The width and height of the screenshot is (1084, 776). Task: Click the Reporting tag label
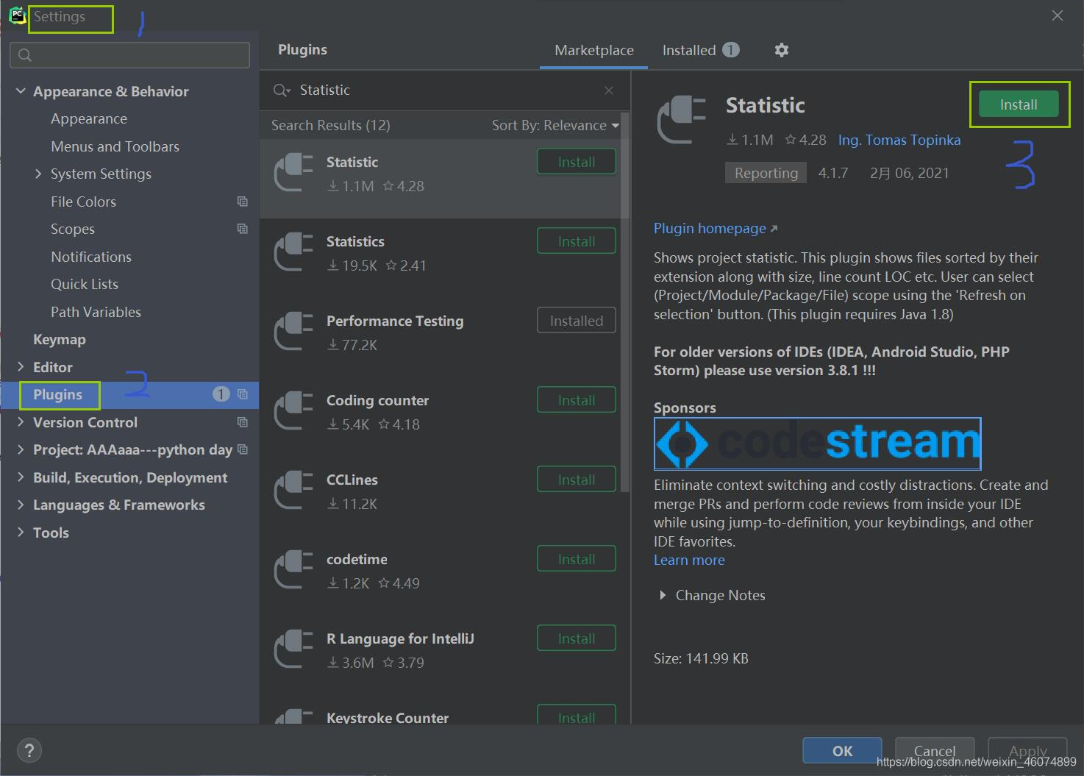[x=766, y=173]
